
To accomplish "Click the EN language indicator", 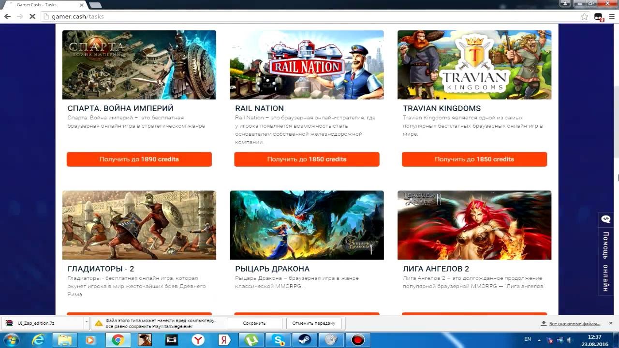I will coord(528,340).
